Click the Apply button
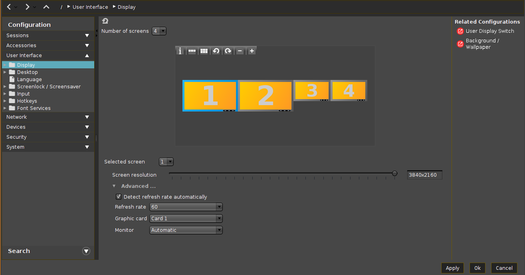The width and height of the screenshot is (525, 275). tap(452, 268)
